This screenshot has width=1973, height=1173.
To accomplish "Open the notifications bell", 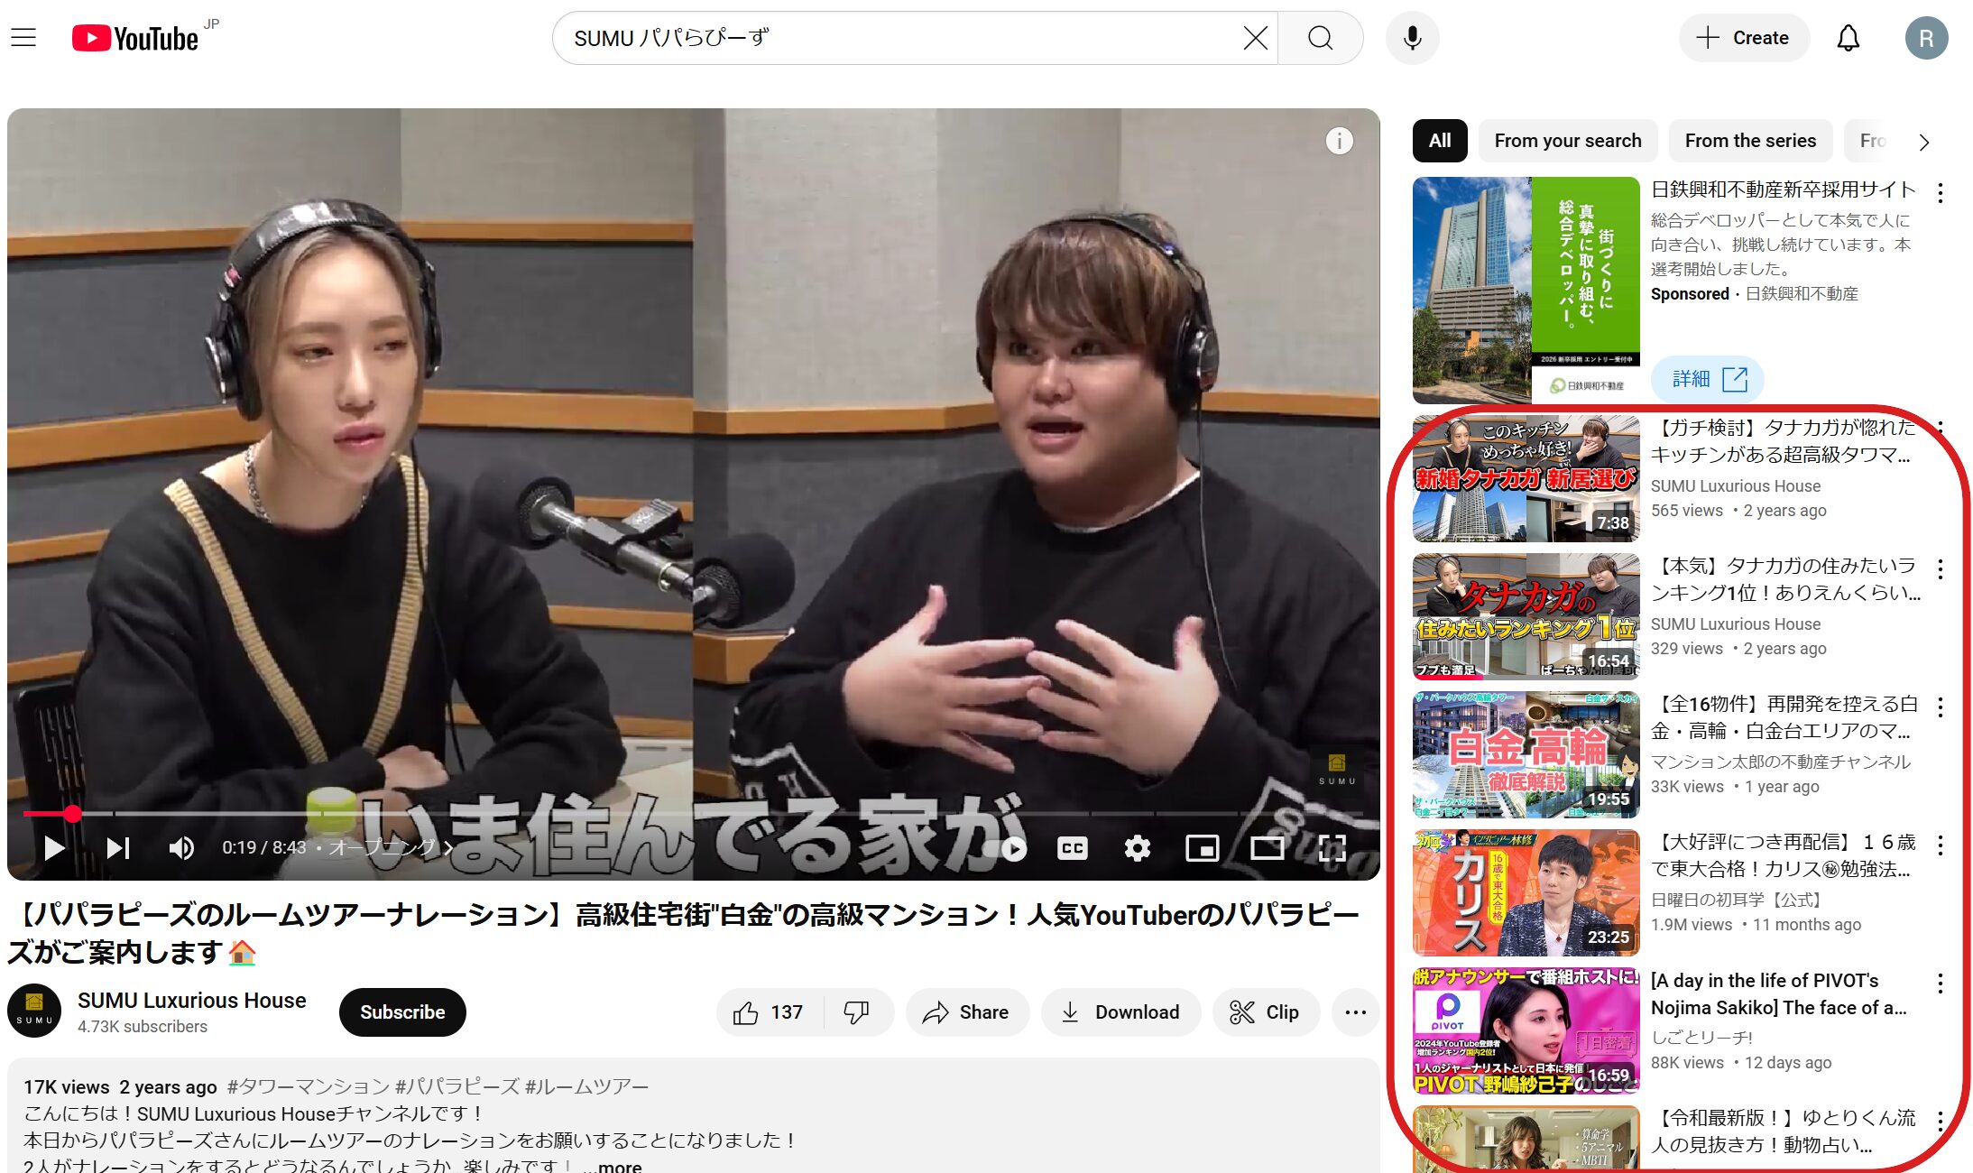I will pyautogui.click(x=1849, y=38).
